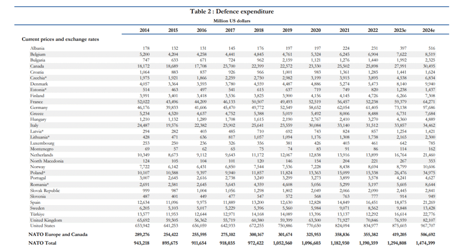Select the Lithuania* row label
460x249 pixels.
point(40,137)
